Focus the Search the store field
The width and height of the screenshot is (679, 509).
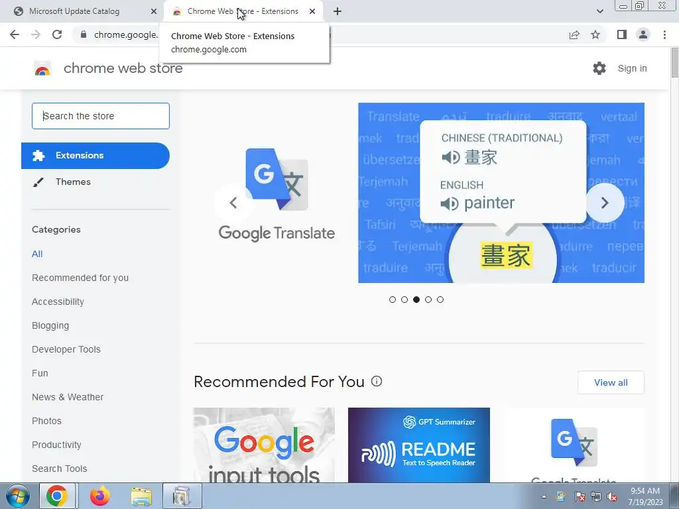(101, 116)
